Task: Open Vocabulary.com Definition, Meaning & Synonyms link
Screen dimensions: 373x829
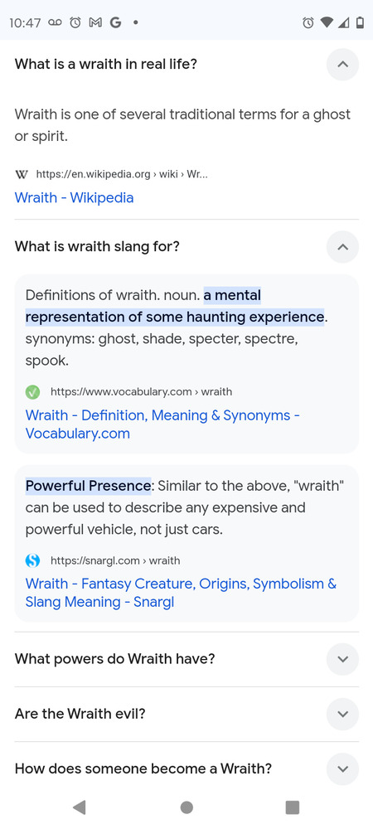Action: [x=162, y=424]
